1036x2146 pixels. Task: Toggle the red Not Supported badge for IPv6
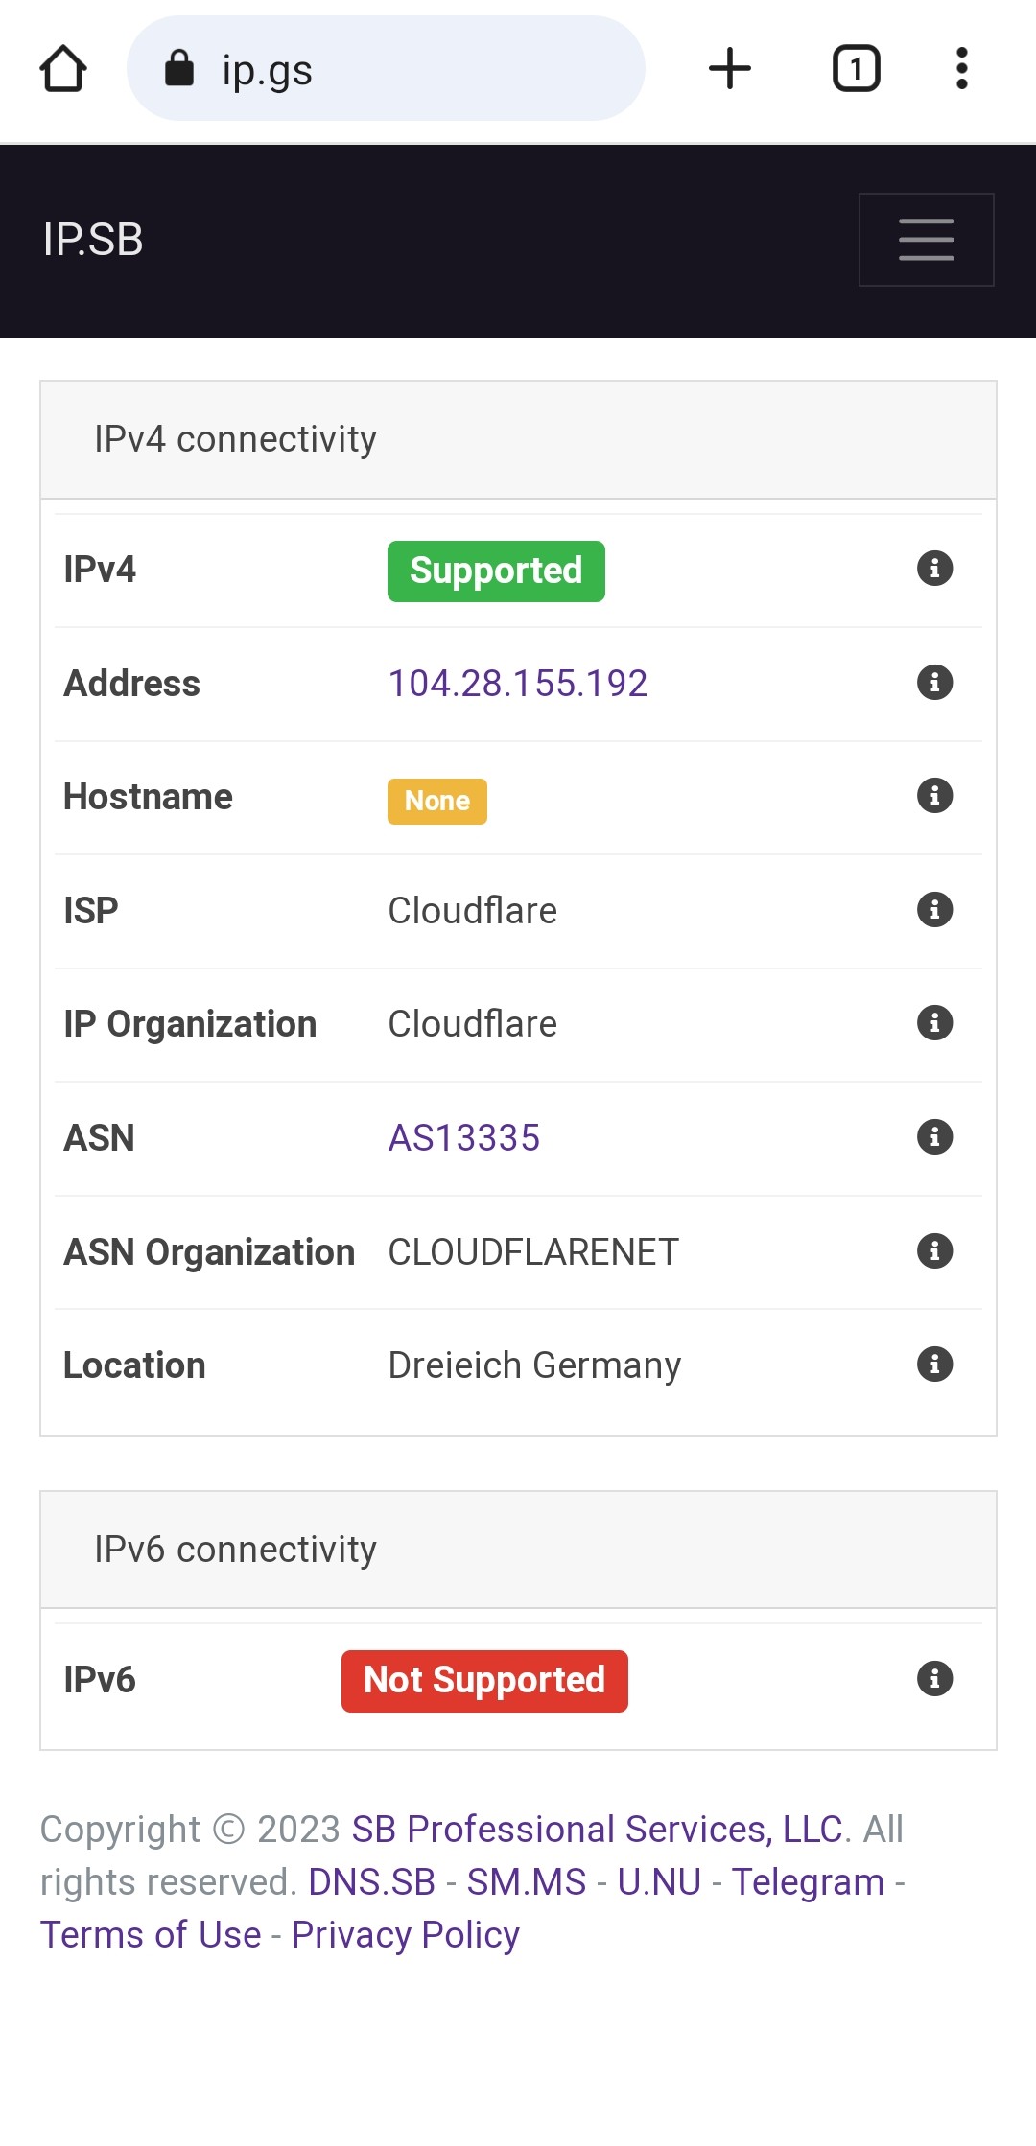(x=483, y=1679)
